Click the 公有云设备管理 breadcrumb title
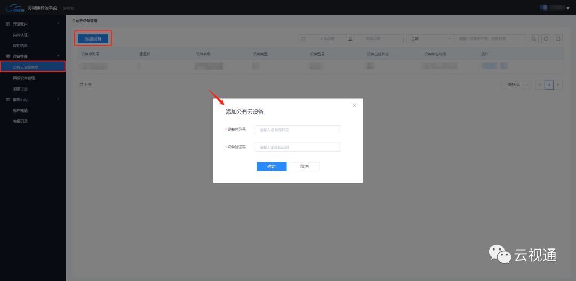 coord(84,21)
